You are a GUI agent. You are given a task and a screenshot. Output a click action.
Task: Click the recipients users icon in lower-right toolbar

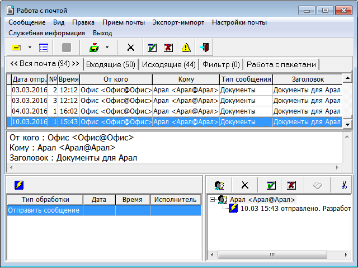[x=219, y=185]
